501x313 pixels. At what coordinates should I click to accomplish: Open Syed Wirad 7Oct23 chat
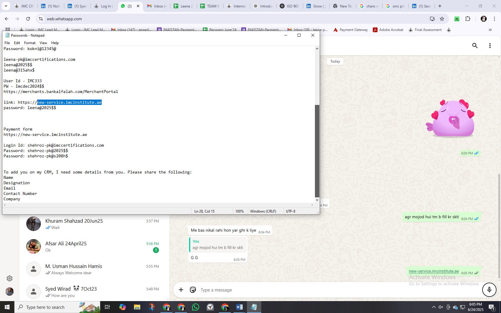coord(94,292)
